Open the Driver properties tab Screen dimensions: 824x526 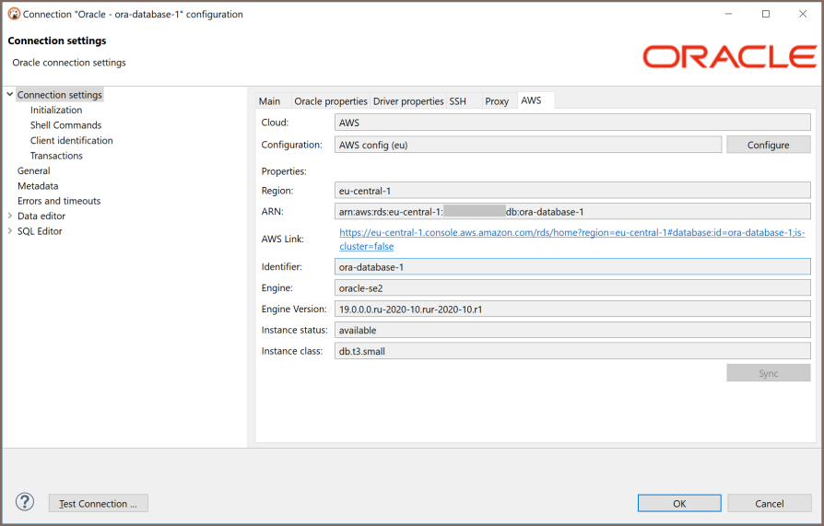(x=408, y=101)
